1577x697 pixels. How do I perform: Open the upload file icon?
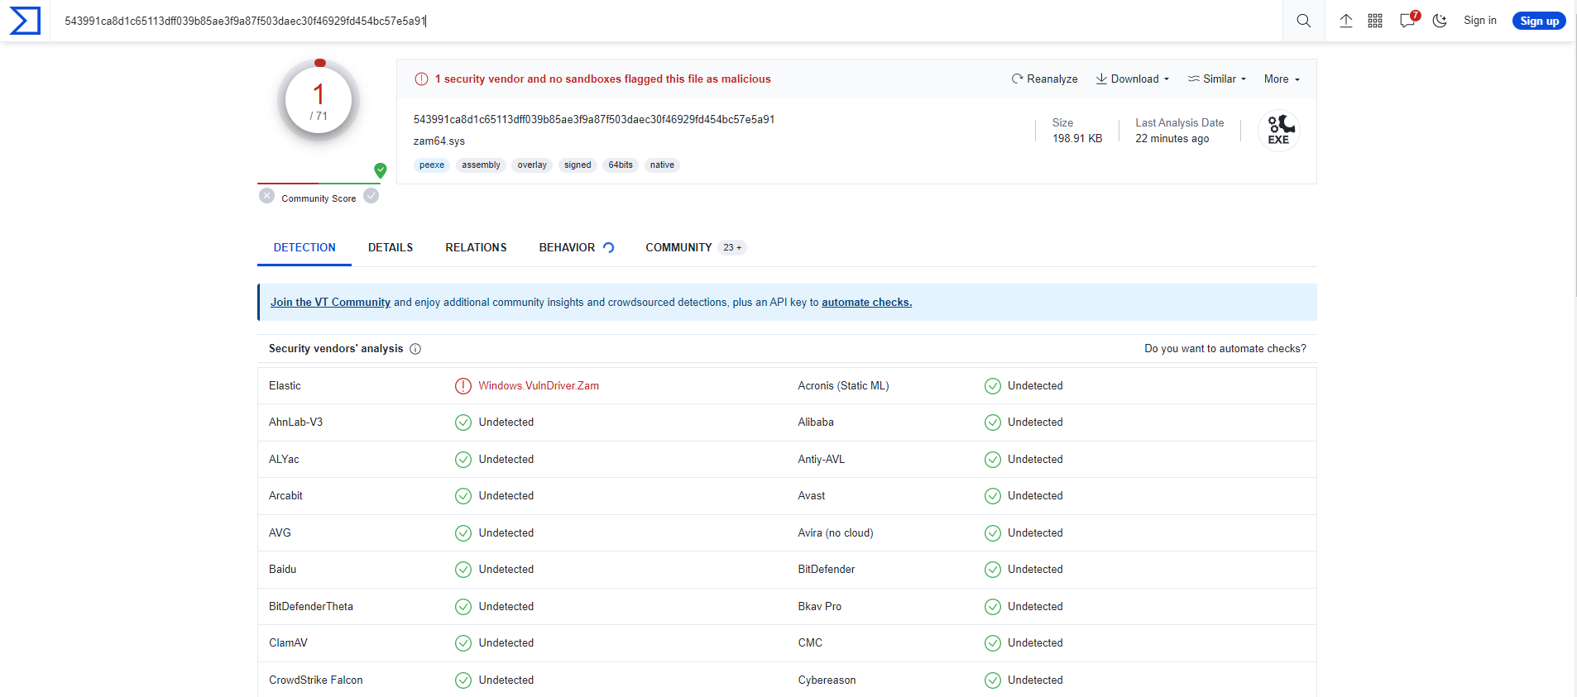(1346, 21)
